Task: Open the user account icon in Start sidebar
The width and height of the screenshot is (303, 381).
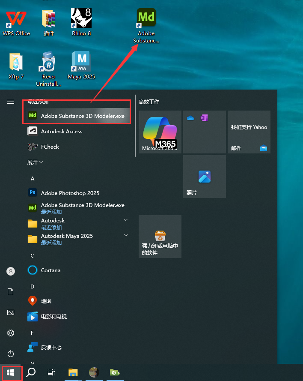Action: [x=11, y=271]
